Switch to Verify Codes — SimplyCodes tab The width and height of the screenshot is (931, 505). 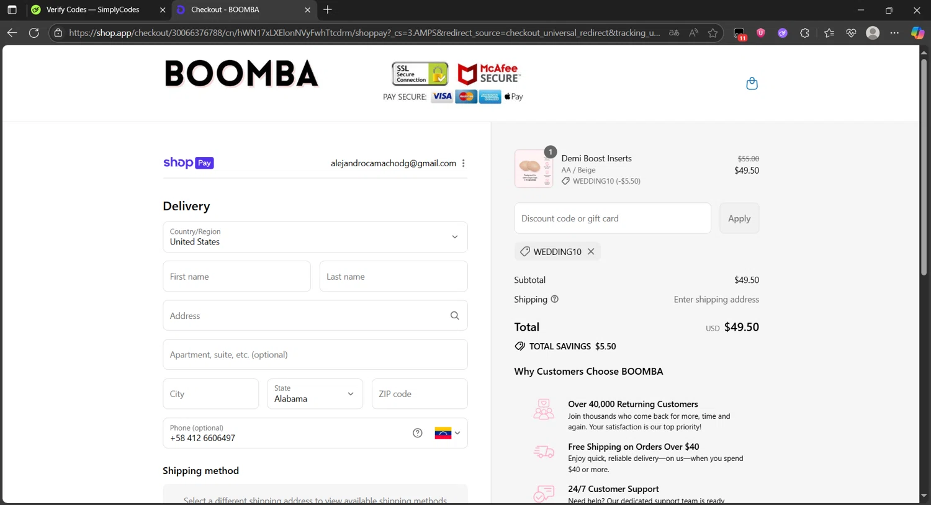pyautogui.click(x=93, y=10)
